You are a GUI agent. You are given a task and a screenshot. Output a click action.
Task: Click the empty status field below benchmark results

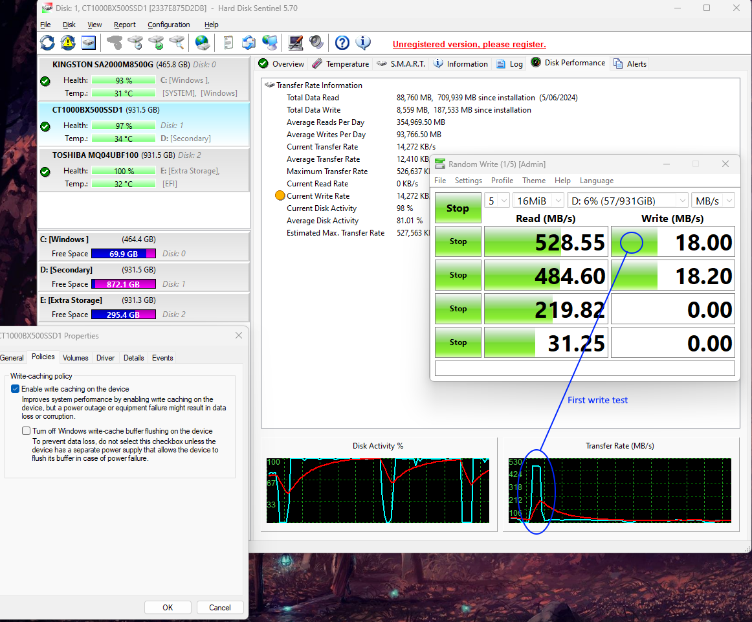[585, 368]
